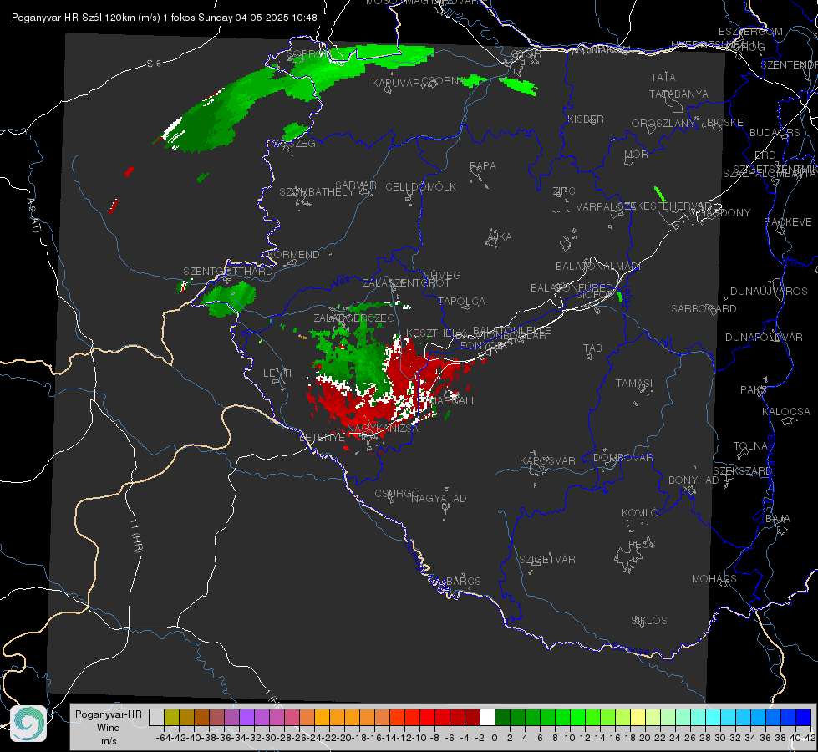Select the BICSKE label
This screenshot has width=818, height=752.
tap(725, 123)
